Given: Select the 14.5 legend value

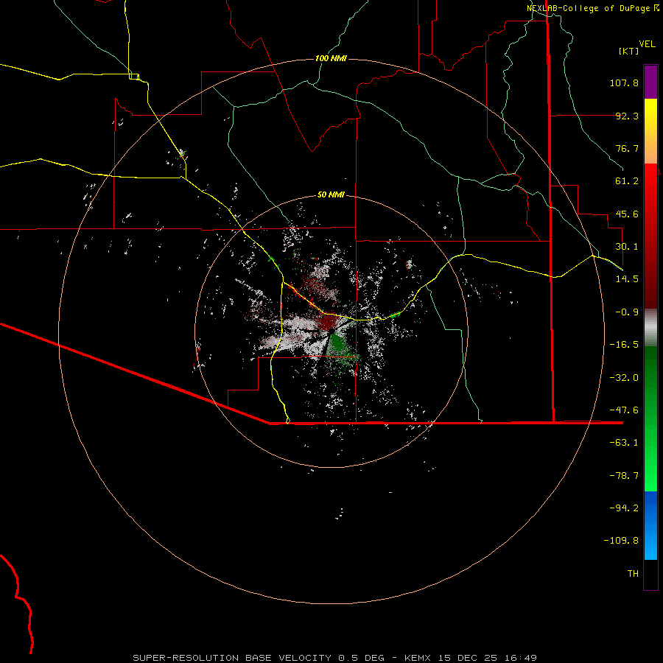Looking at the screenshot, I should click(627, 279).
